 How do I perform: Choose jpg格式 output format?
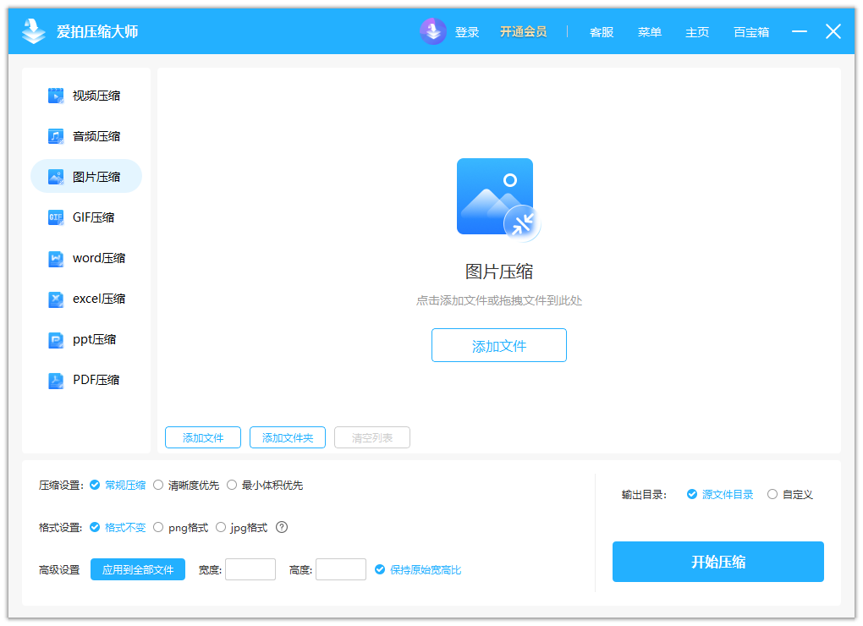pyautogui.click(x=242, y=527)
